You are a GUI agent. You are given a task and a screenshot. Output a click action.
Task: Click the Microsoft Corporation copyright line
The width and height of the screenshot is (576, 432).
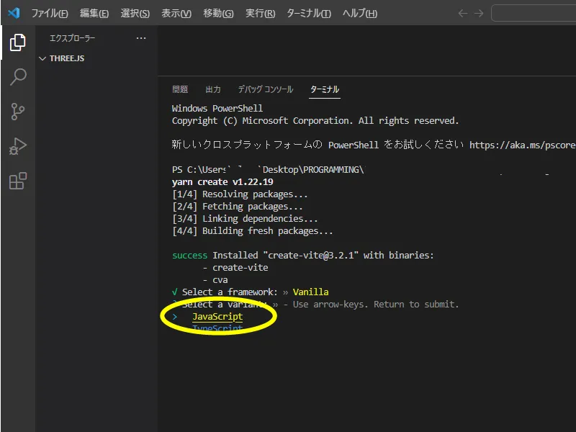pos(315,121)
